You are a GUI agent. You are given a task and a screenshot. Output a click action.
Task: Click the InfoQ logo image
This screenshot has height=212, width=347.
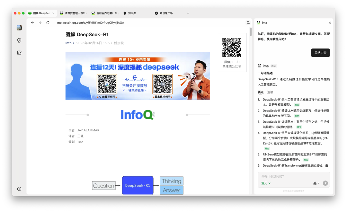(x=138, y=115)
